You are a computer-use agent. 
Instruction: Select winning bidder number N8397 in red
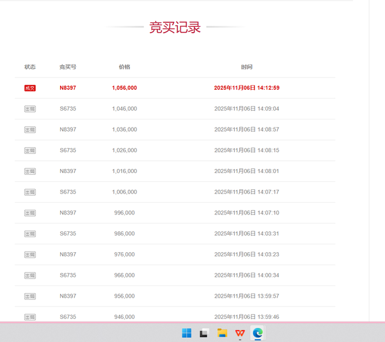click(68, 88)
